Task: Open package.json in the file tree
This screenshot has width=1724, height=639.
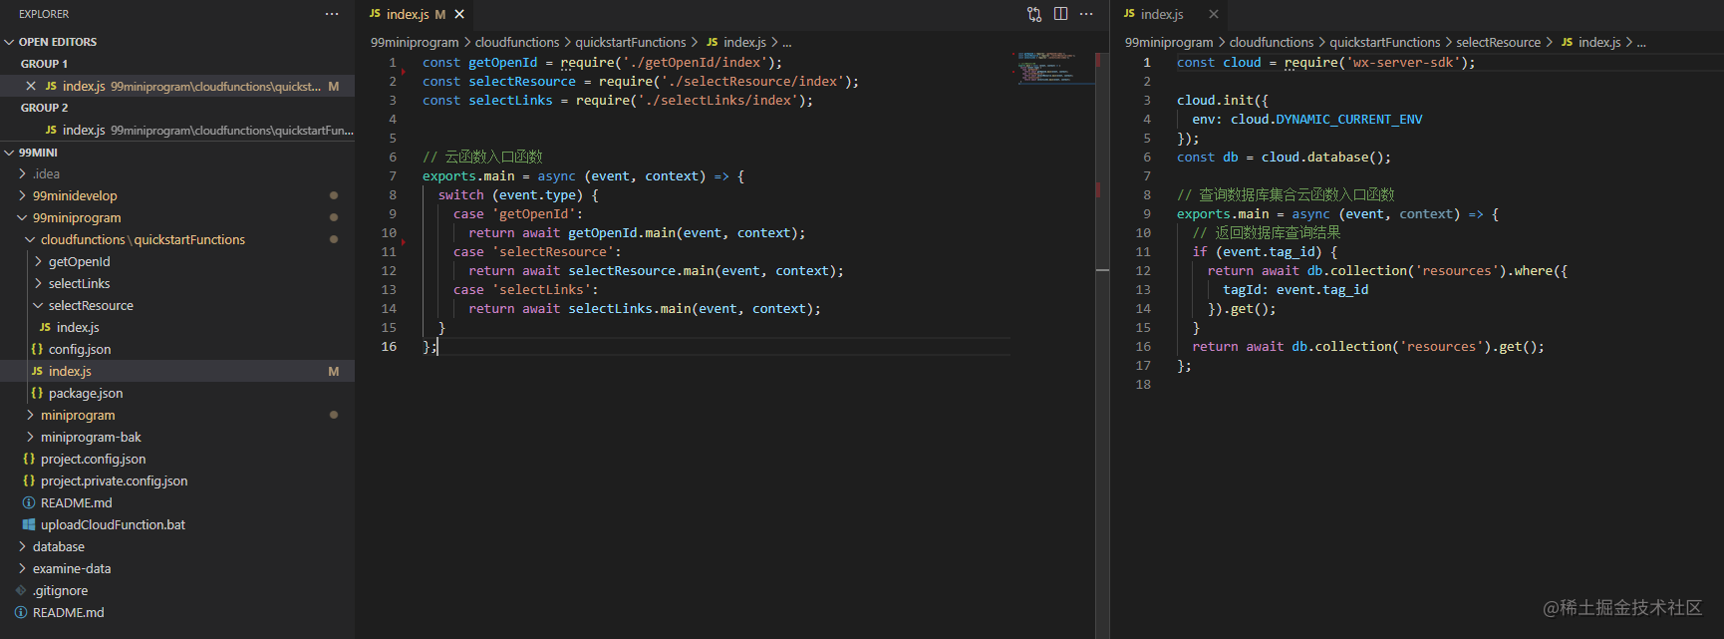Action: tap(177, 394)
